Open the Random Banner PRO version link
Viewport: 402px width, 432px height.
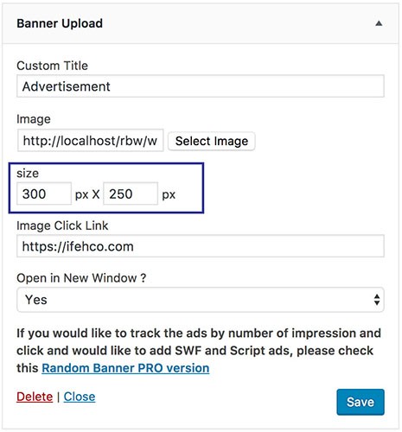pyautogui.click(x=125, y=368)
